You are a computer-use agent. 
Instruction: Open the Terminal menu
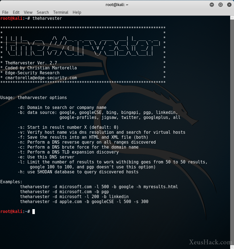click(61, 12)
